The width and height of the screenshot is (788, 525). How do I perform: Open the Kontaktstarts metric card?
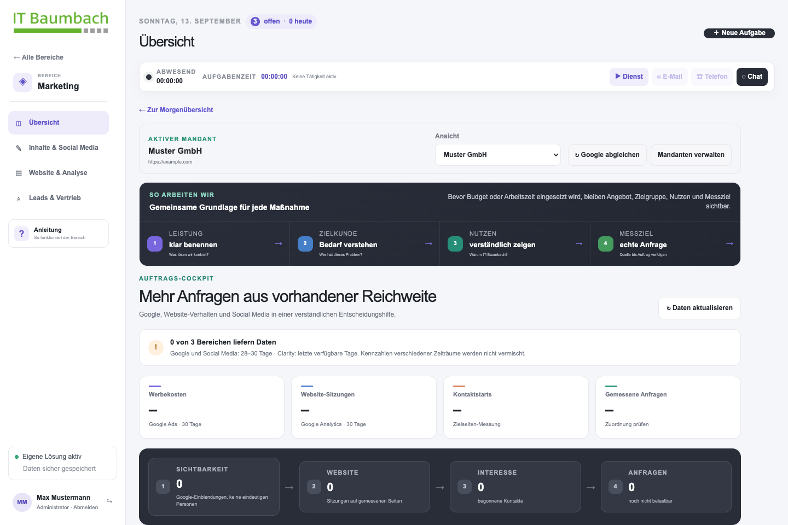click(516, 407)
